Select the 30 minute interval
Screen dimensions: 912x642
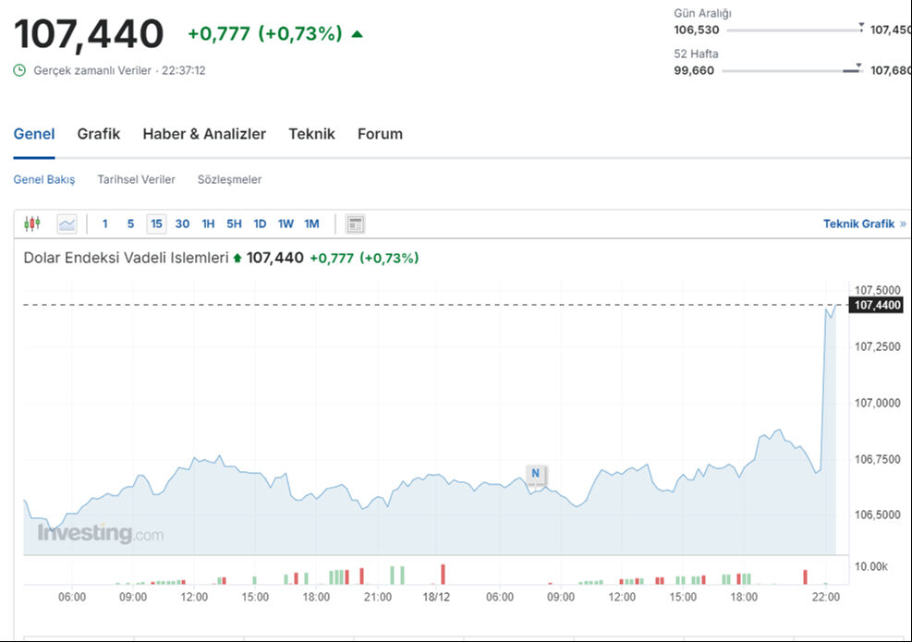click(182, 224)
